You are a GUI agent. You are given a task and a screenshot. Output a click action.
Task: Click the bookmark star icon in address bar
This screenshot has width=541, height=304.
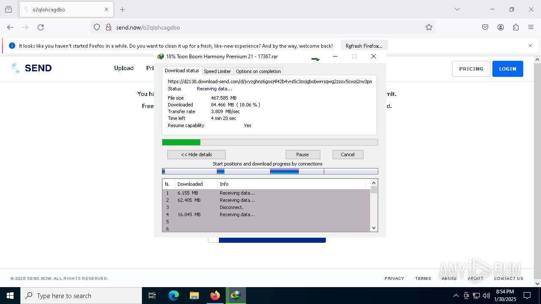(x=429, y=27)
